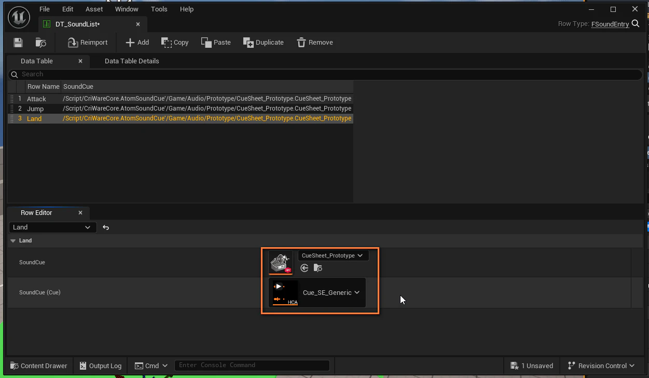Remove the selected row

(x=315, y=43)
